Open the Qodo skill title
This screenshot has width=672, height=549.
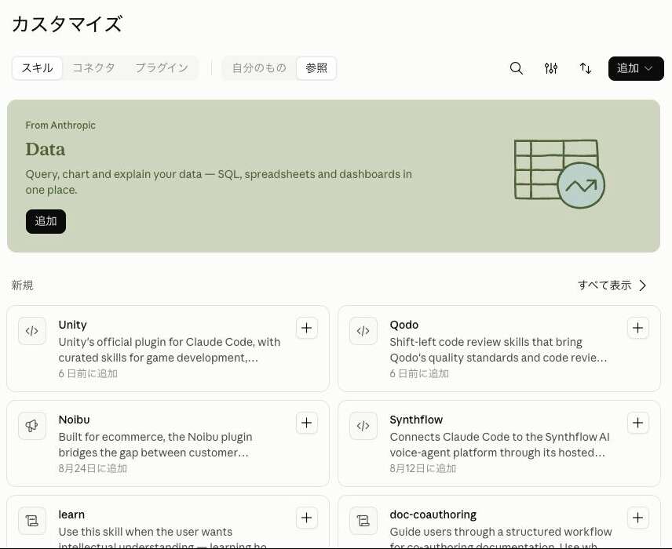[404, 325]
